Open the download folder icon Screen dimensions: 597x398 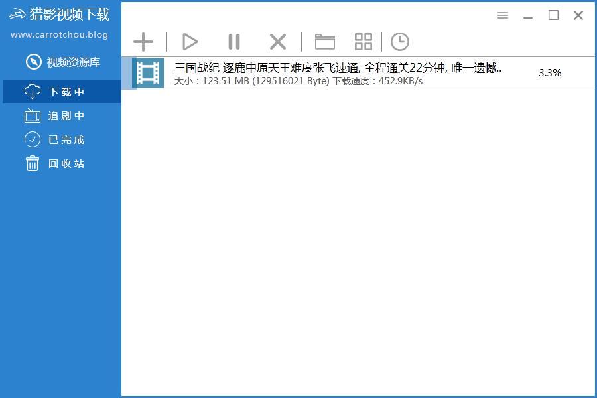click(x=325, y=42)
